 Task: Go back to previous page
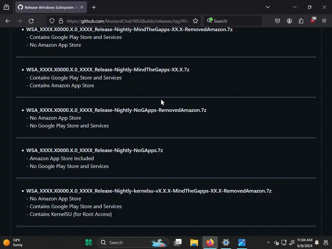click(x=8, y=21)
